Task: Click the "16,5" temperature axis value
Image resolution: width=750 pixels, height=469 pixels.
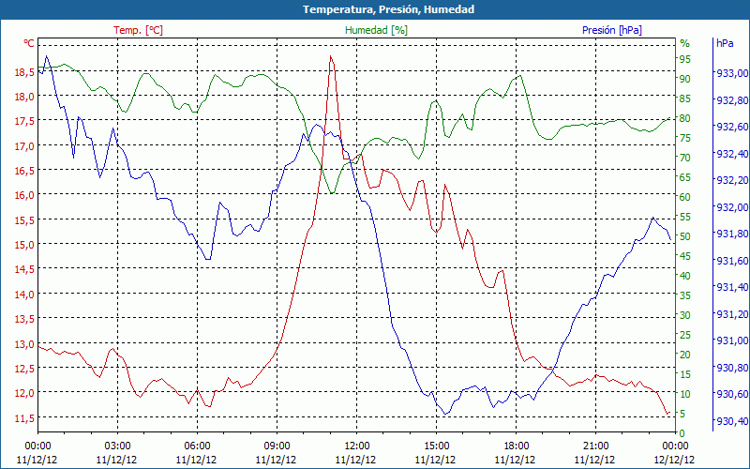Action: pyautogui.click(x=24, y=171)
